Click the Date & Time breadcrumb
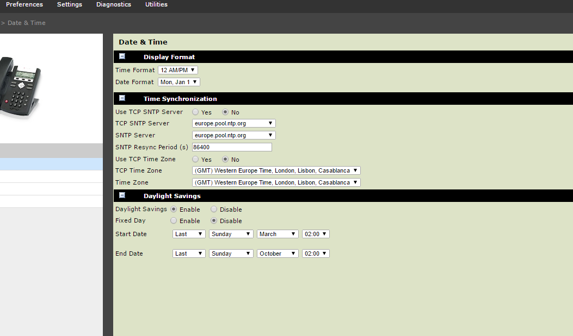This screenshot has height=336, width=573. [27, 23]
